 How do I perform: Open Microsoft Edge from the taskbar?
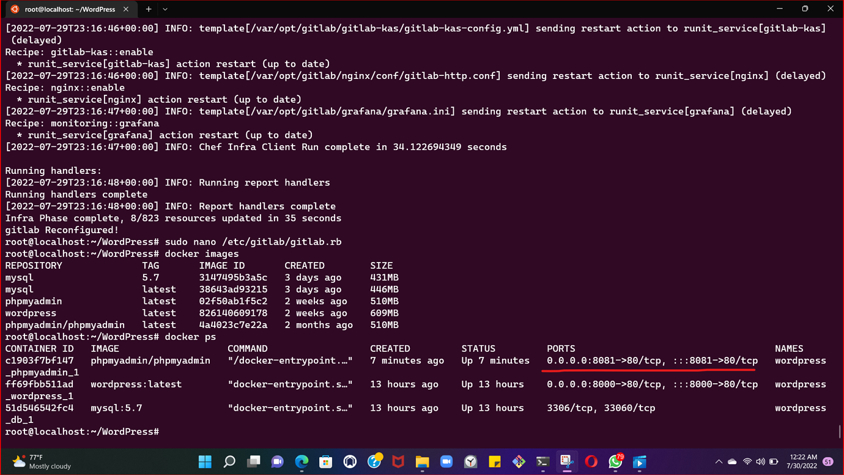(302, 463)
